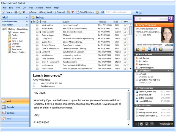Screen dimensions: 176x132
Task: Open the Xobni menu
Action: click(x=48, y=8)
